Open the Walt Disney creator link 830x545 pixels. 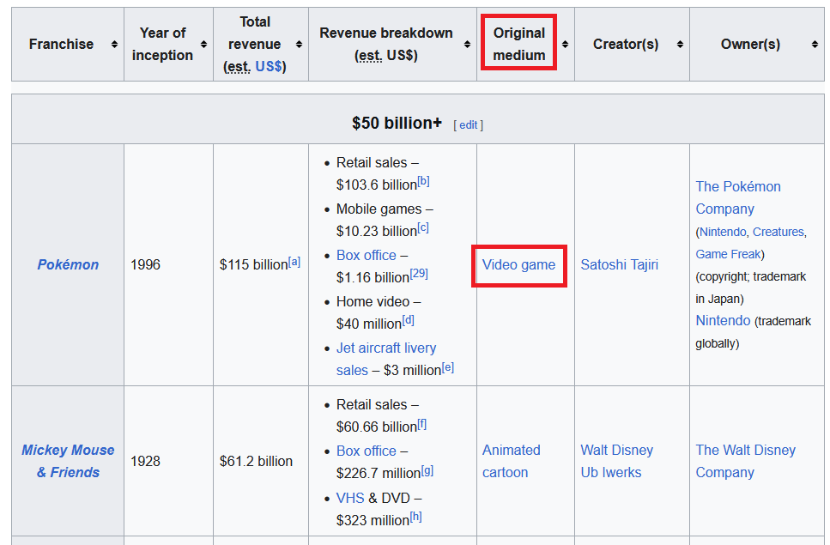point(616,450)
